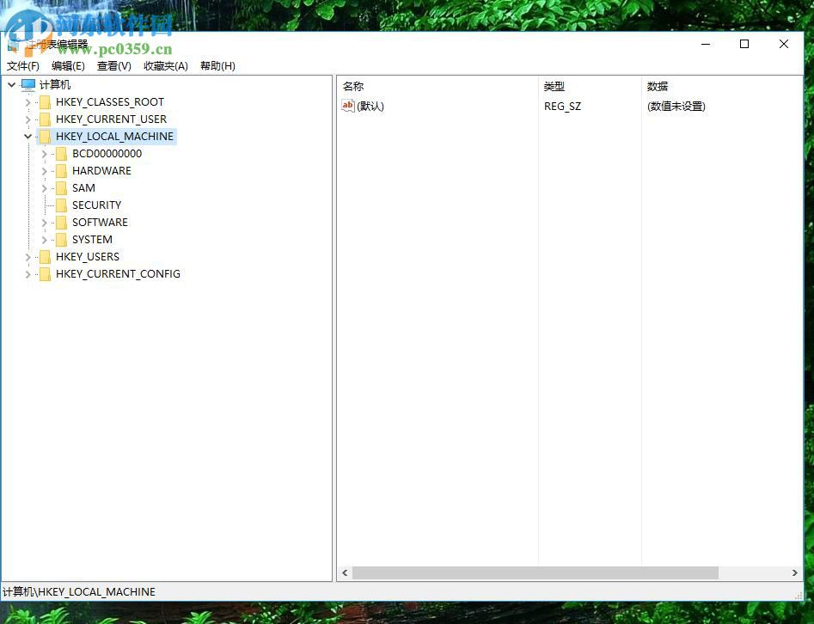814x624 pixels.
Task: Click the HARDWARE folder icon
Action: pyautogui.click(x=61, y=171)
